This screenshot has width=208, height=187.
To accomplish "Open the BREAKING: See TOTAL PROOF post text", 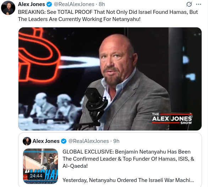I will (x=108, y=16).
